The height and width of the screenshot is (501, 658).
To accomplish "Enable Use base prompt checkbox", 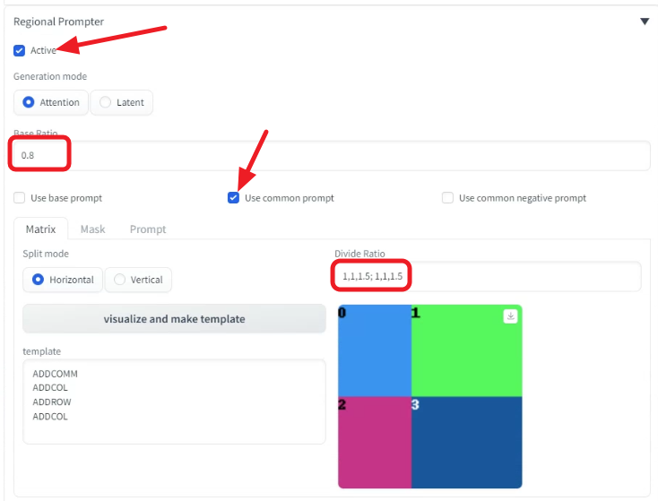I will (20, 198).
